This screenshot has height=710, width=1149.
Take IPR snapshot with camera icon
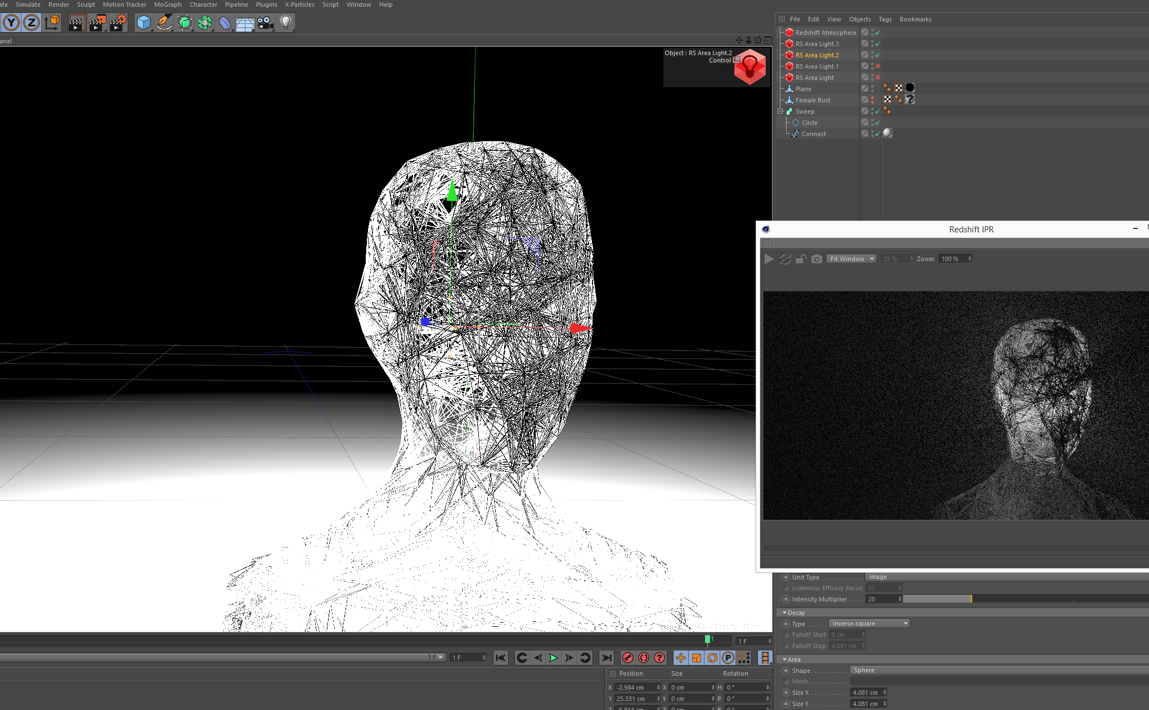(816, 259)
